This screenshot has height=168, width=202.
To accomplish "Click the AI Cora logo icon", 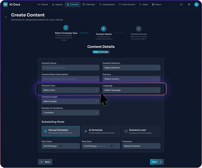I will (5, 5).
